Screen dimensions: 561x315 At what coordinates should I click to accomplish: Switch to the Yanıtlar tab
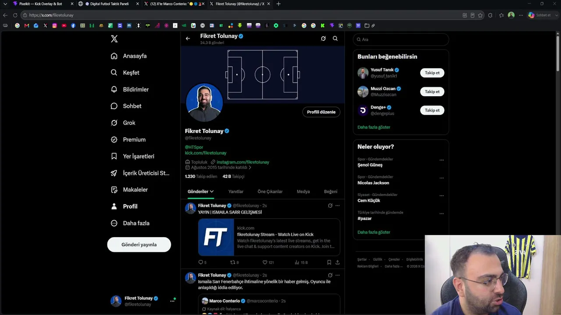tap(236, 192)
